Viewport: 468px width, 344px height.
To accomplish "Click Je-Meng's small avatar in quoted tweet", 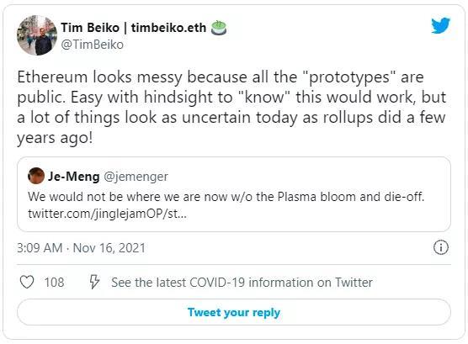I will 36,176.
